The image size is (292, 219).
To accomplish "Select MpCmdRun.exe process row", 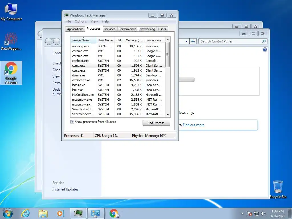I will point(118,95).
